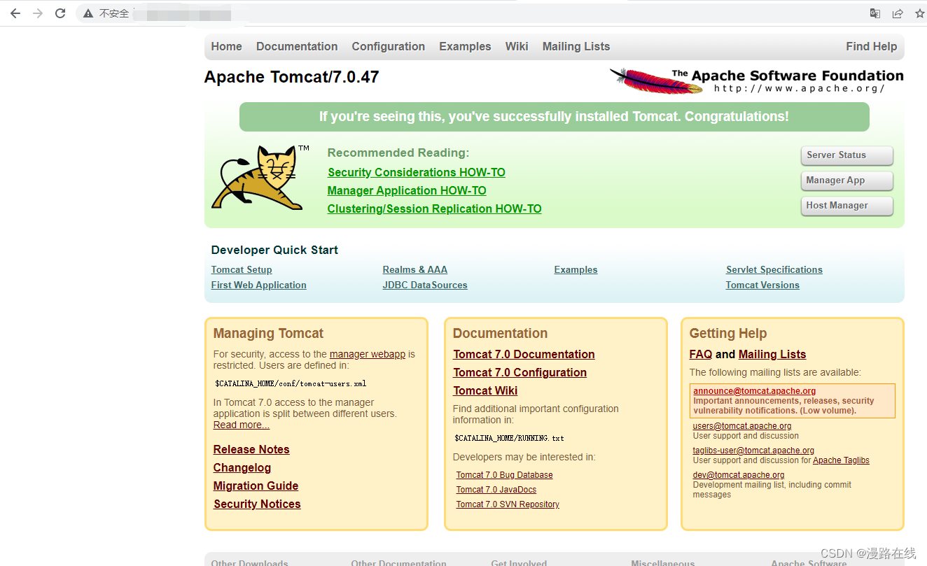
Task: Bookmark this page with the star icon
Action: coord(920,13)
